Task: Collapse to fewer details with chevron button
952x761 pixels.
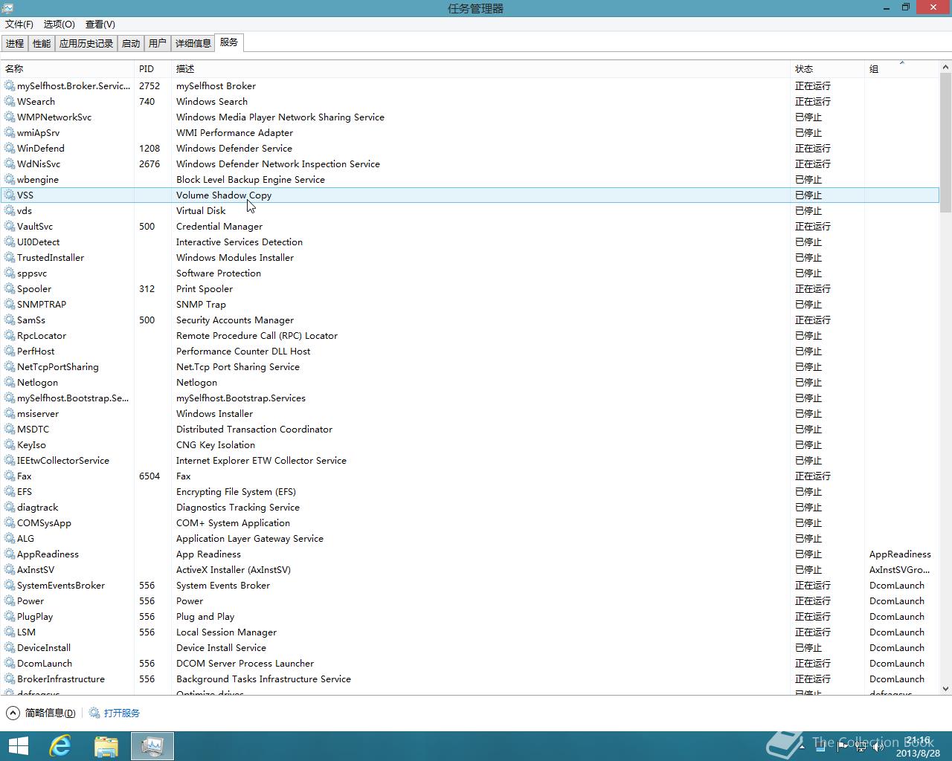Action: pos(13,713)
